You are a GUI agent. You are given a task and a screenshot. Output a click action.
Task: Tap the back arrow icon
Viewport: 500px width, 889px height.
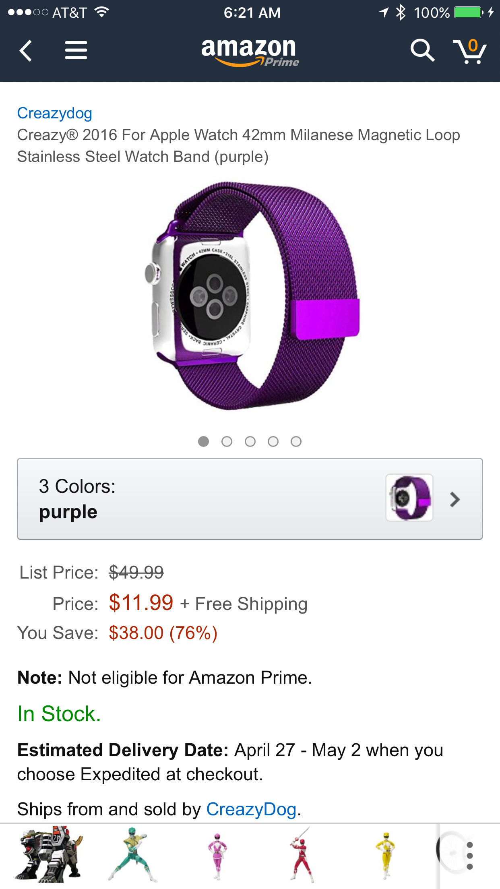(x=26, y=51)
